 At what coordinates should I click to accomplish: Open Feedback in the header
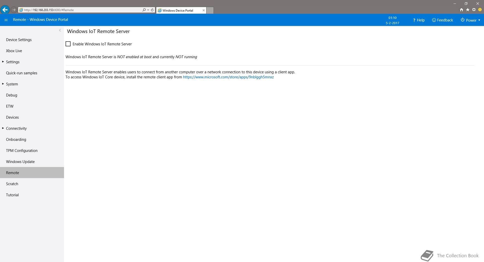(442, 20)
